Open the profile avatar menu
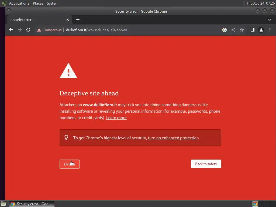Viewport: 276px width, 207px height. pos(261,30)
